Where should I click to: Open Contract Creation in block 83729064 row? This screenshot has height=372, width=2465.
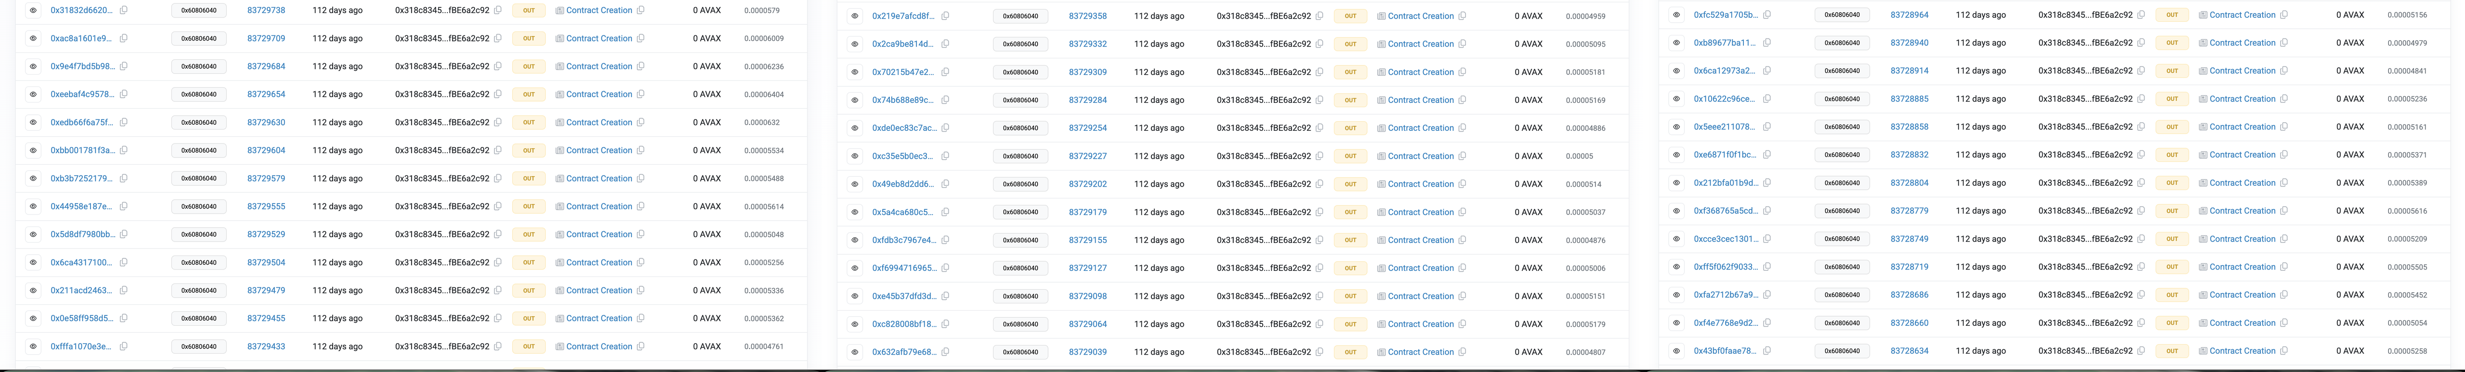pyautogui.click(x=1421, y=324)
